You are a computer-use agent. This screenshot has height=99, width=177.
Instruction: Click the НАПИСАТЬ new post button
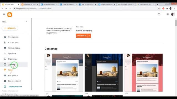tap(10, 28)
